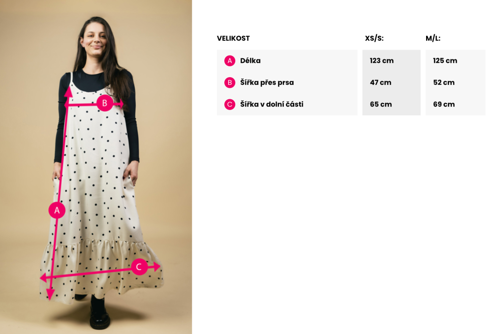Image resolution: width=492 pixels, height=334 pixels.
Task: Click the A icon beside Délka in the table
Action: click(x=230, y=61)
